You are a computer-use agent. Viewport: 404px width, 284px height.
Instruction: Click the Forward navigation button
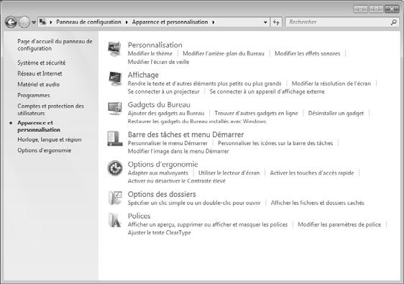[x=24, y=22]
